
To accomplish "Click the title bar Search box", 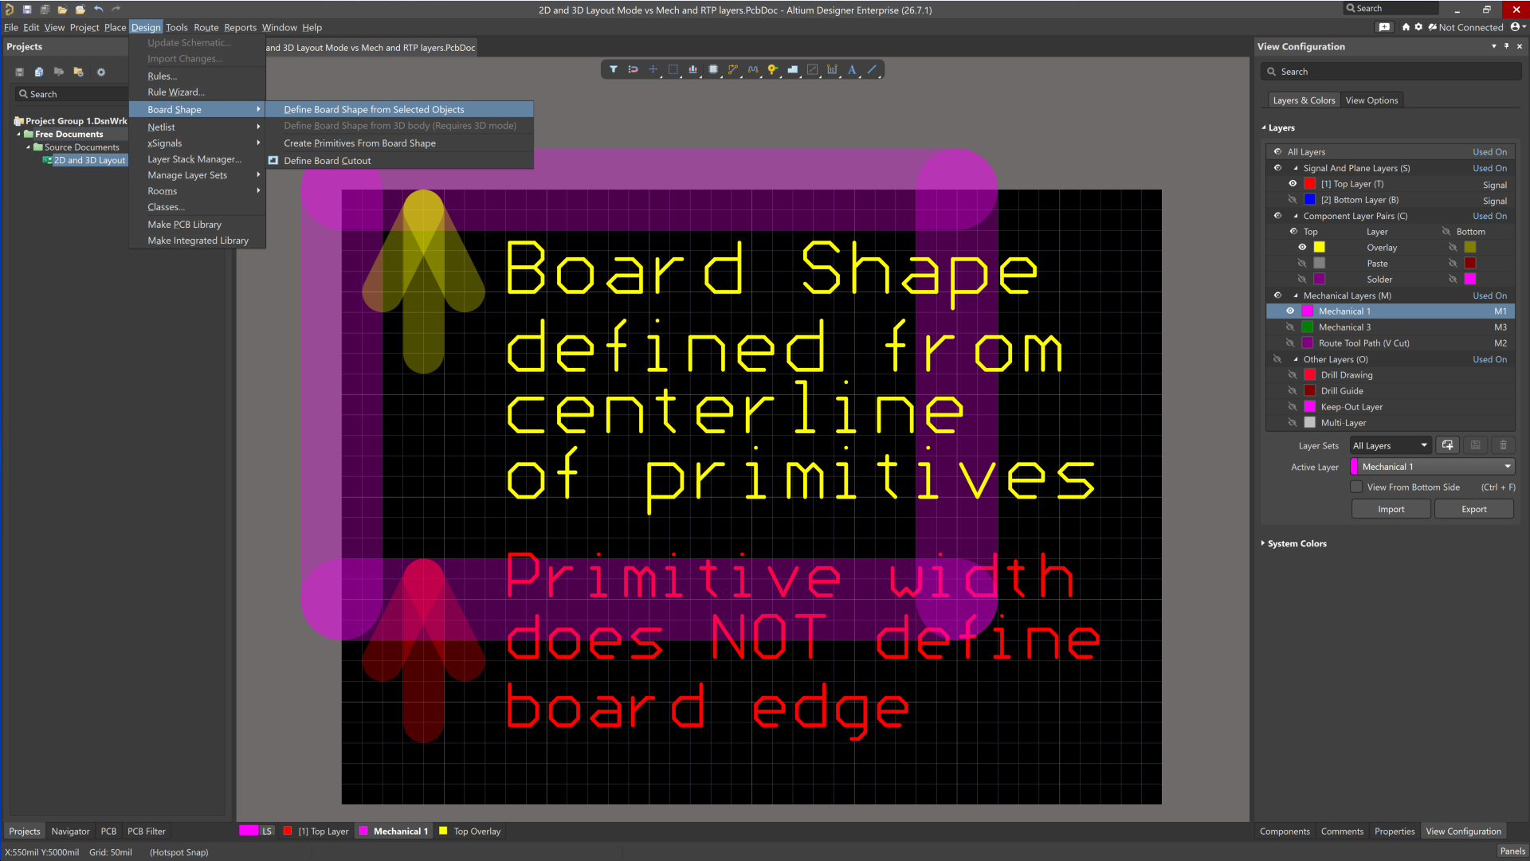I will pos(1391,8).
